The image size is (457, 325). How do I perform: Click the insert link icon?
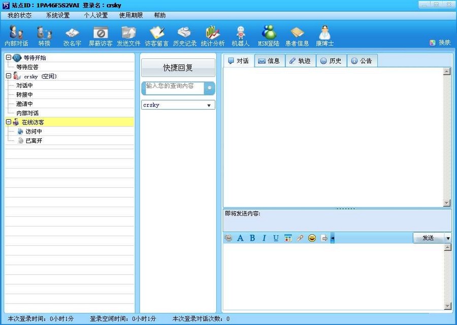(x=300, y=238)
